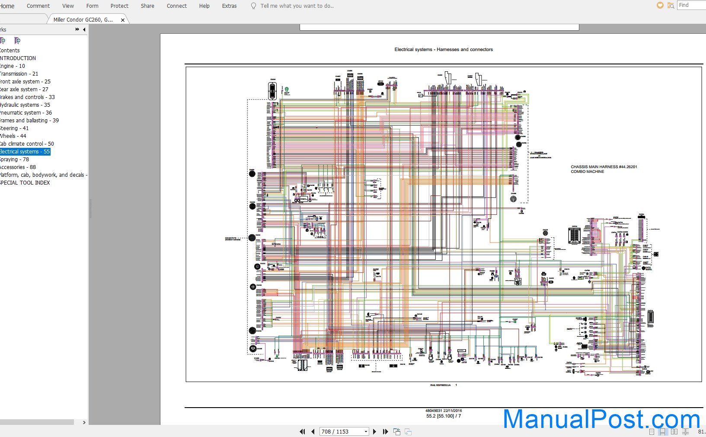Open the Connect ribbon tab
The height and width of the screenshot is (437, 706).
click(x=177, y=6)
